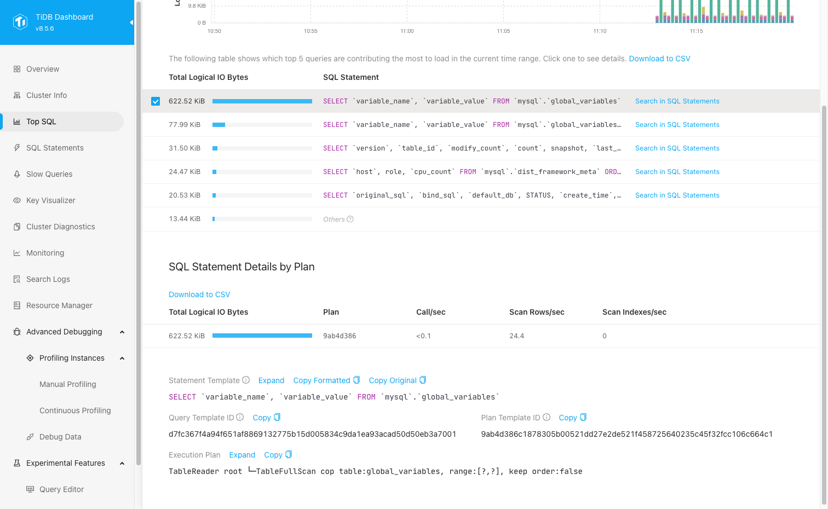Collapse the Experimental Features menu chevron
828x509 pixels.
(x=122, y=463)
